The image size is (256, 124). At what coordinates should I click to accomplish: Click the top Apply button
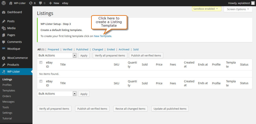coord(84,56)
